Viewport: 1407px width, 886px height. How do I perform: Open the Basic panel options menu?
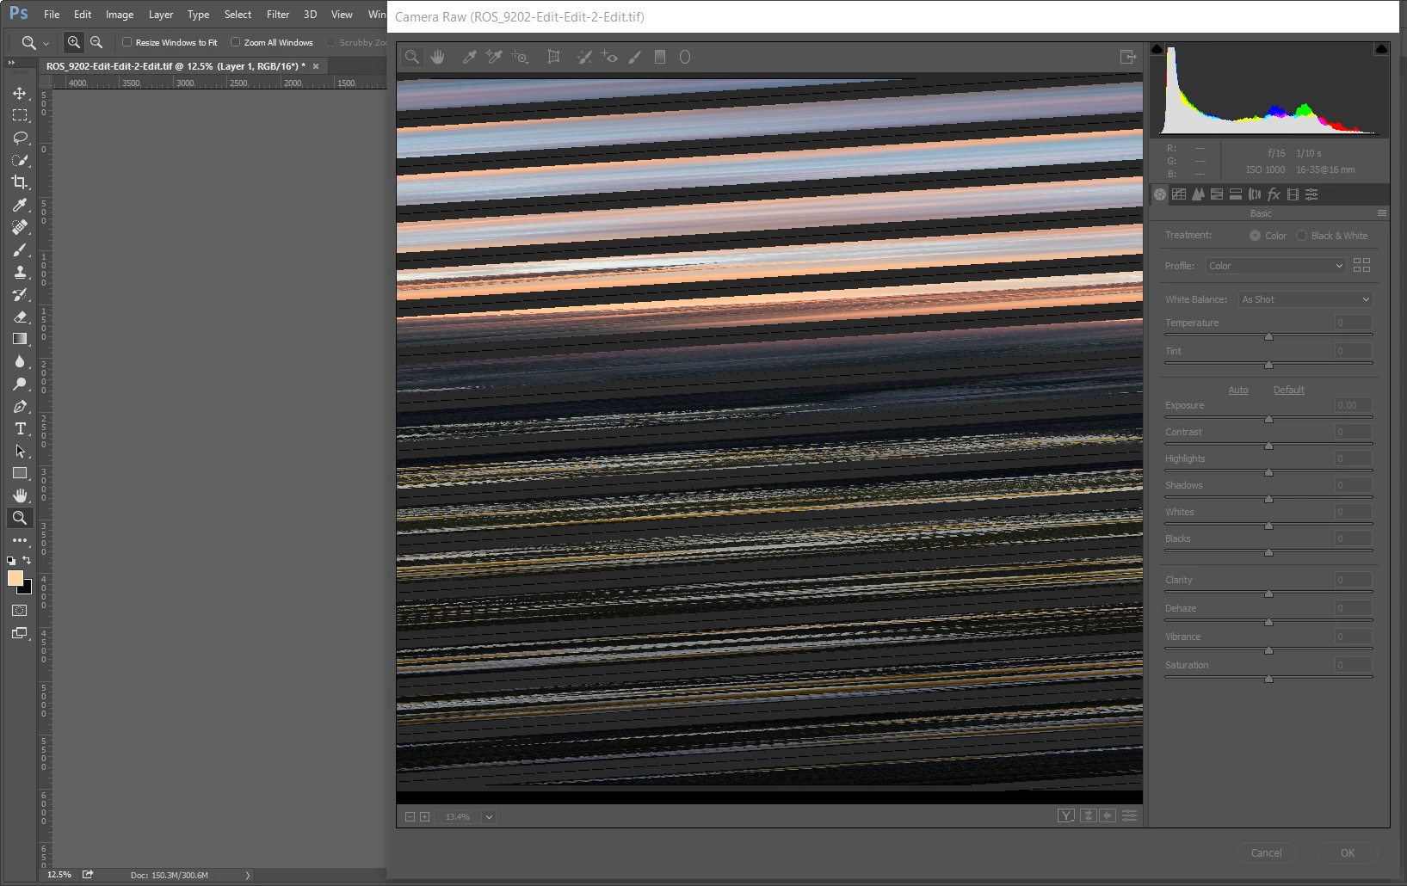[x=1381, y=213]
